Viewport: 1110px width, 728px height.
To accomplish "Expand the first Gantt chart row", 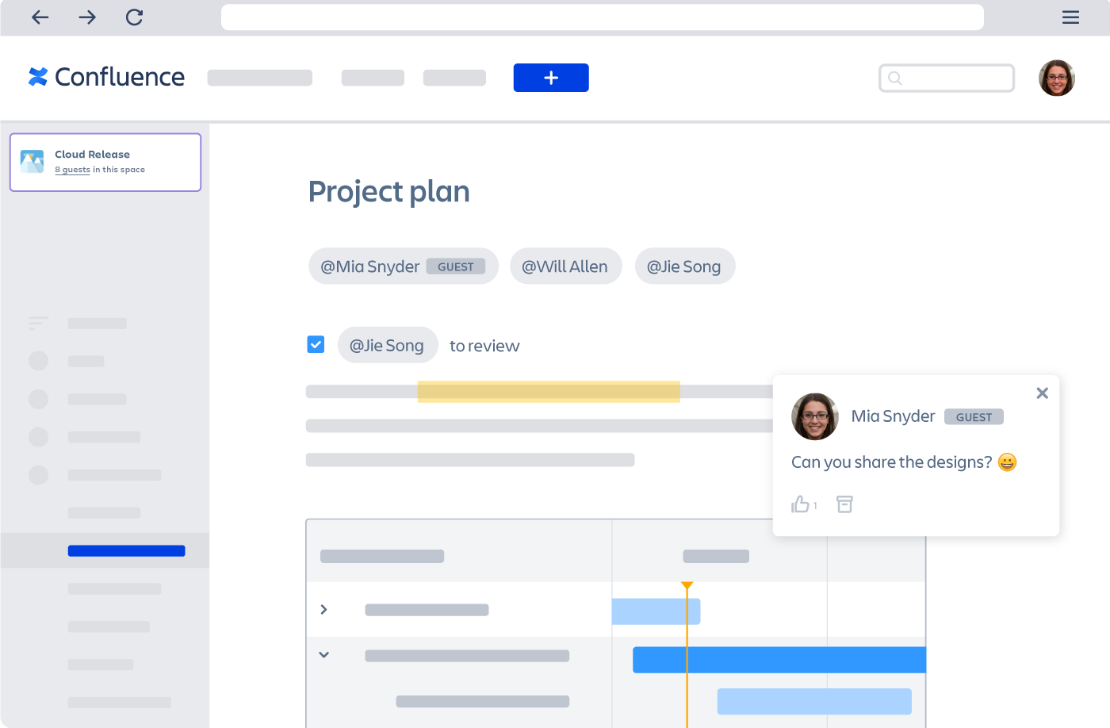I will click(x=323, y=609).
